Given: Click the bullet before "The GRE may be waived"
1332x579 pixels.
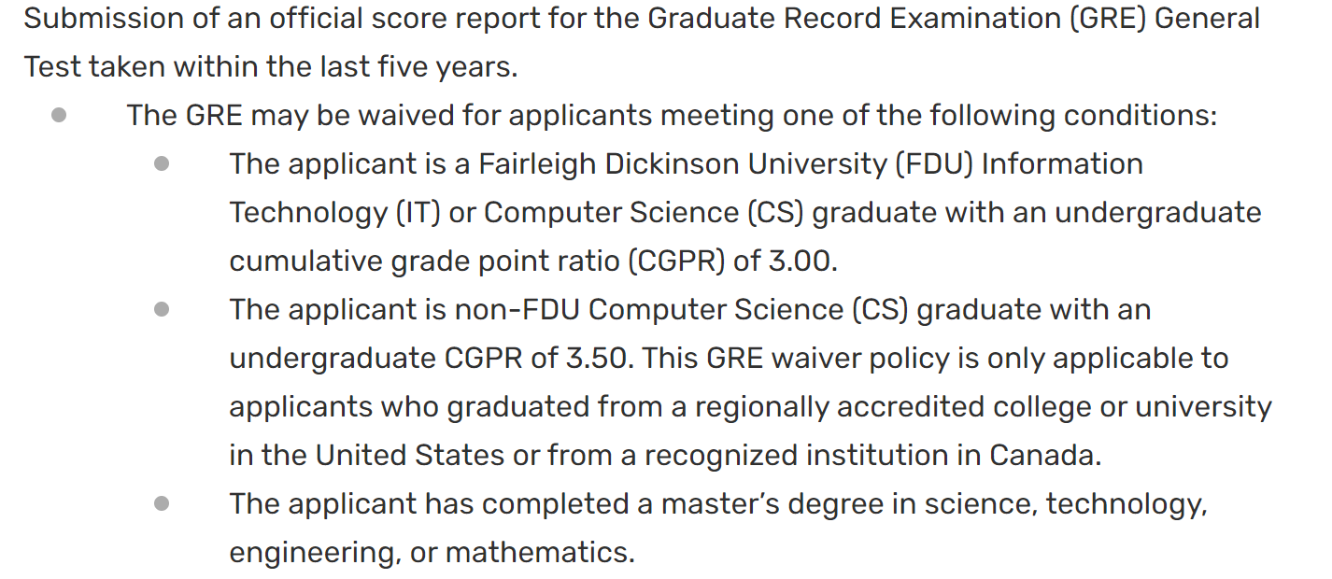Looking at the screenshot, I should pyautogui.click(x=59, y=116).
